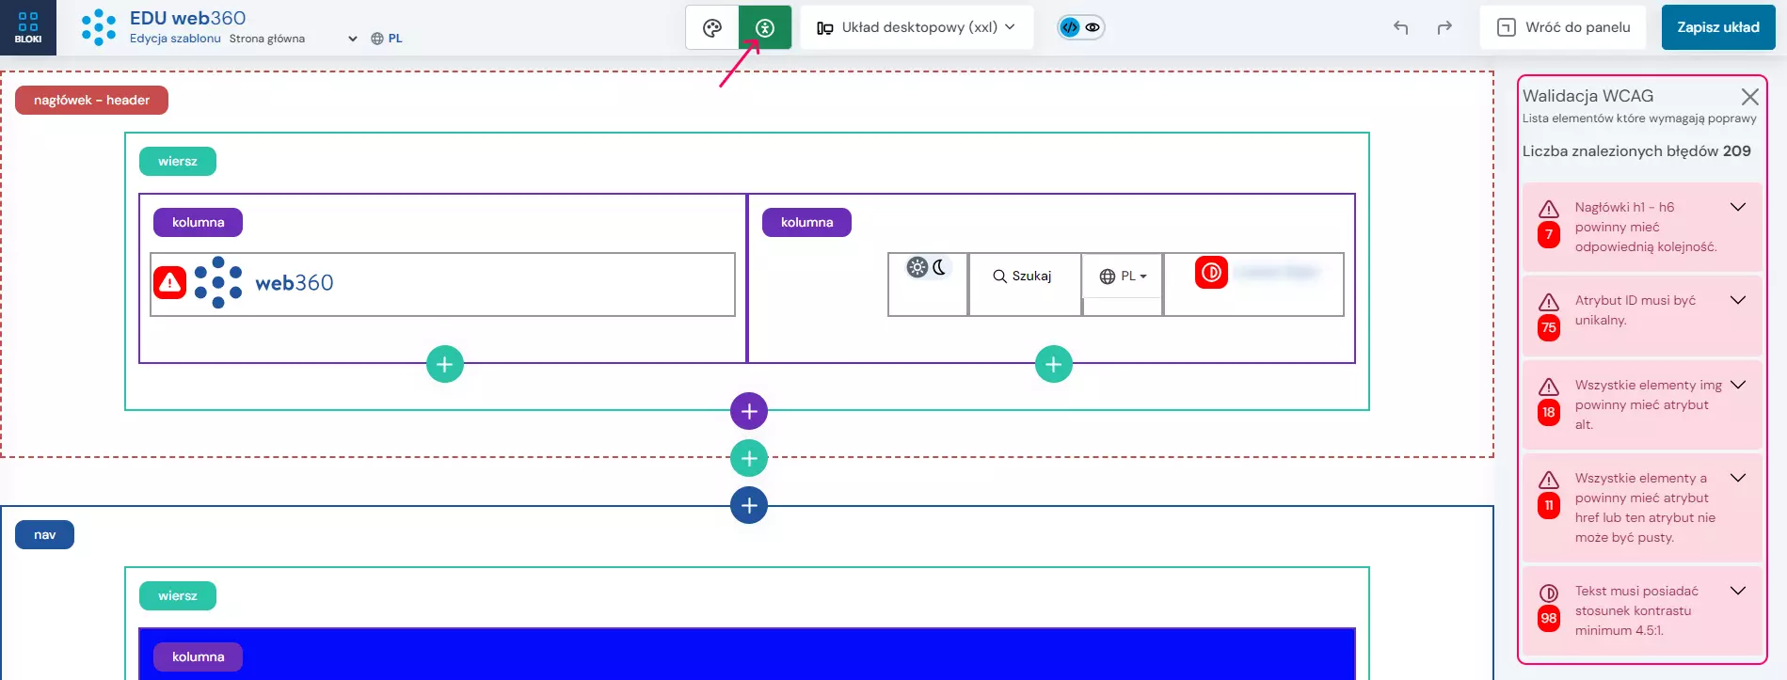Click the color palette theme icon
The image size is (1787, 680).
712,28
